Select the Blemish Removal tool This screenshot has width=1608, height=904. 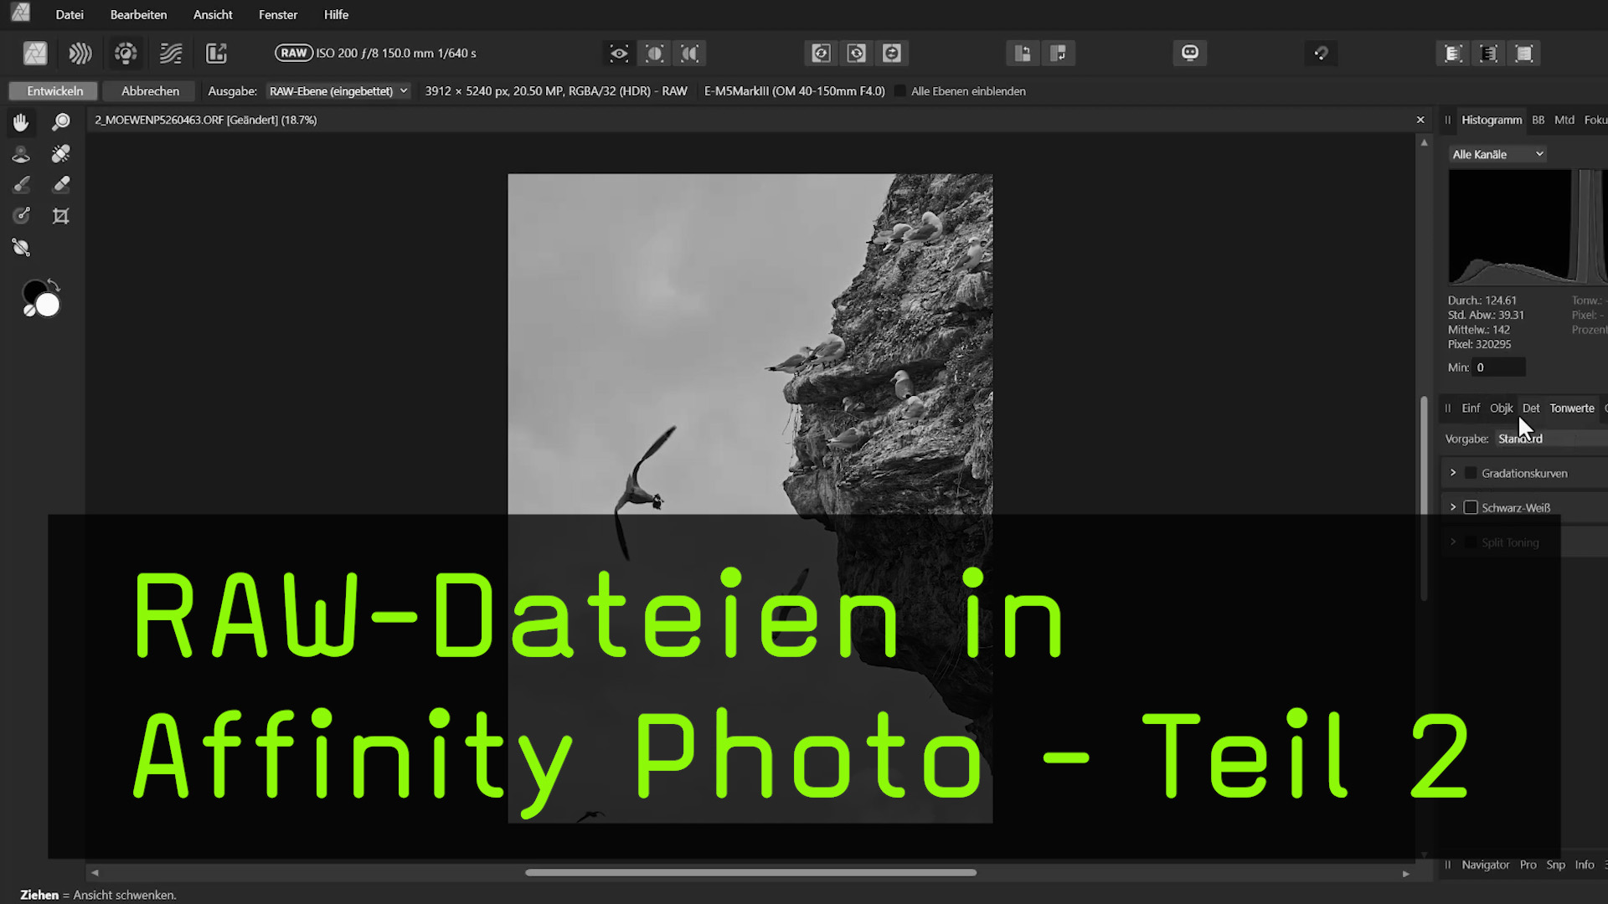(60, 153)
